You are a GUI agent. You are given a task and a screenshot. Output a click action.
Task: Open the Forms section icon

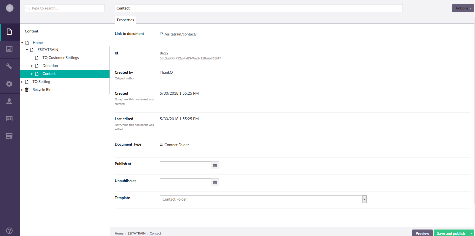[9, 136]
